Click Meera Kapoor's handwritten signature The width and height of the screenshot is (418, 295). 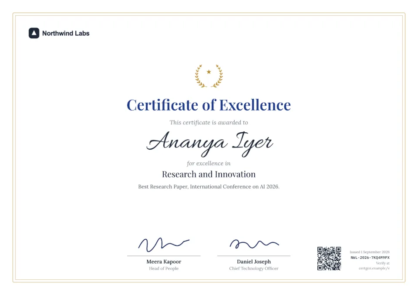(x=164, y=245)
